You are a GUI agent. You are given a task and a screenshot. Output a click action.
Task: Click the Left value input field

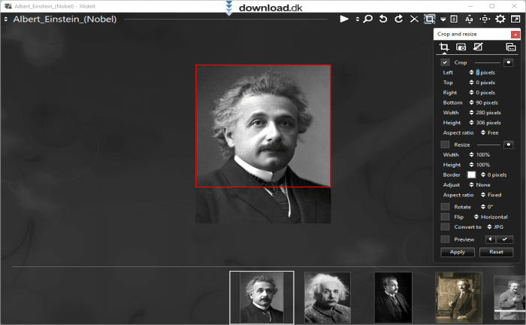[485, 72]
